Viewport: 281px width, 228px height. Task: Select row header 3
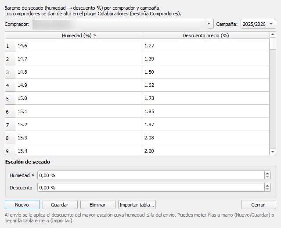point(11,72)
